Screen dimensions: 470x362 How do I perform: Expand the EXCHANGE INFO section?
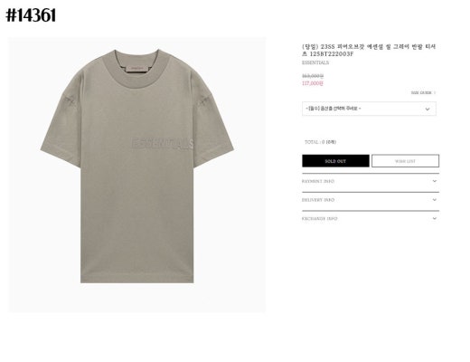371,218
